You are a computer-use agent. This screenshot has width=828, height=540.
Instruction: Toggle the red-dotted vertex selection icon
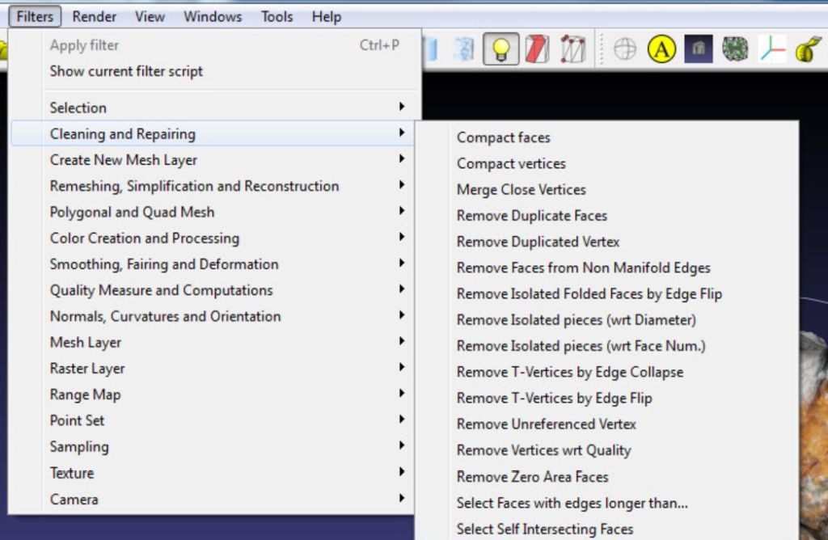click(572, 49)
